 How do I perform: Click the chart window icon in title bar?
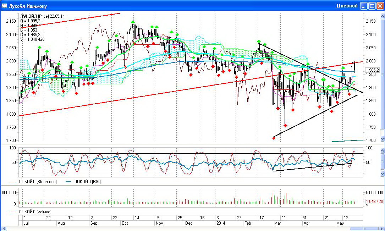(x=4, y=6)
